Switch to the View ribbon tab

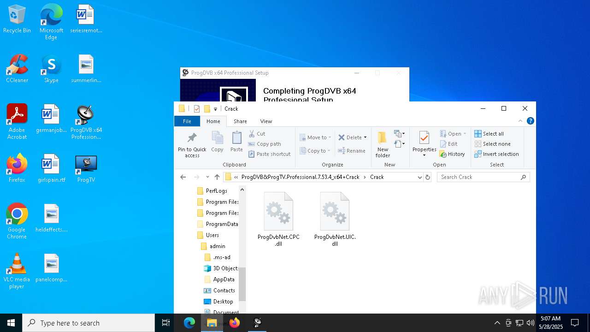pyautogui.click(x=266, y=121)
